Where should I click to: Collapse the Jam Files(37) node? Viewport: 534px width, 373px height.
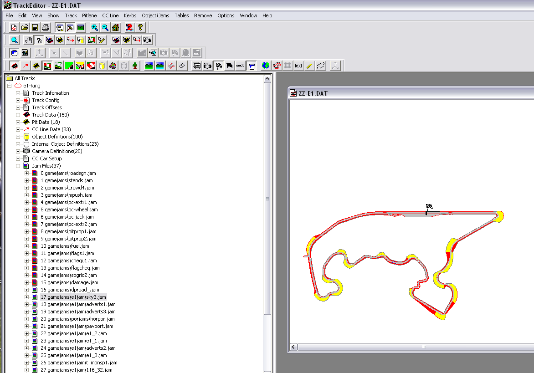(x=18, y=166)
